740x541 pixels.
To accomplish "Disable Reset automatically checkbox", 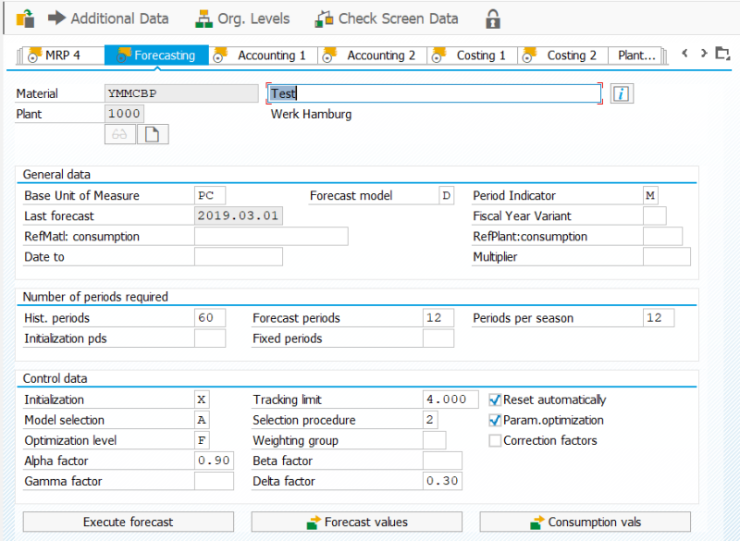I will tap(495, 400).
